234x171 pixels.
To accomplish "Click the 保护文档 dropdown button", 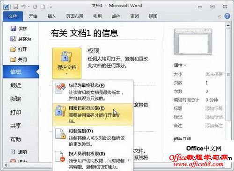I will [x=67, y=63].
